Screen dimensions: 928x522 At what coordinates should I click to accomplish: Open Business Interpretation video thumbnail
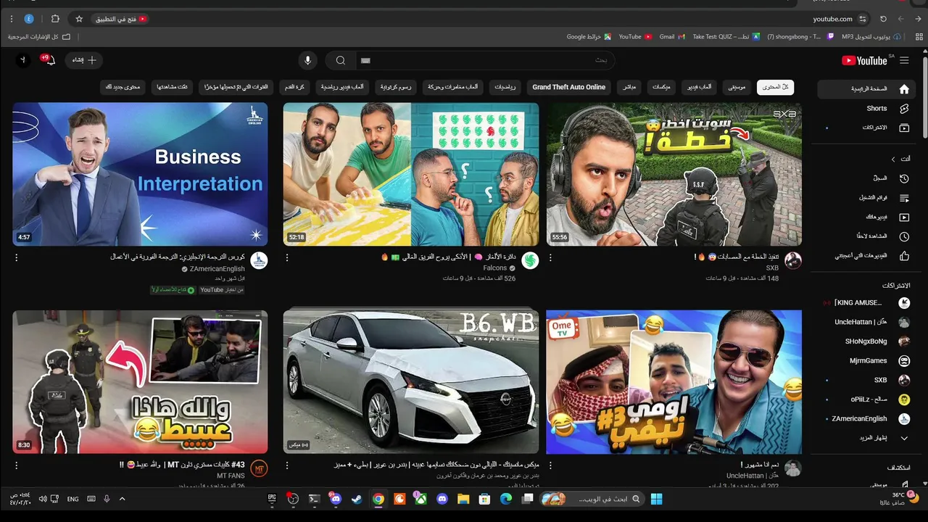[x=140, y=174]
